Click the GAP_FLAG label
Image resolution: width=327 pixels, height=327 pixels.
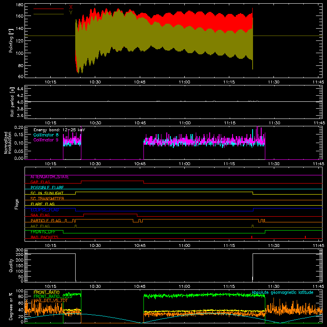coord(40,182)
